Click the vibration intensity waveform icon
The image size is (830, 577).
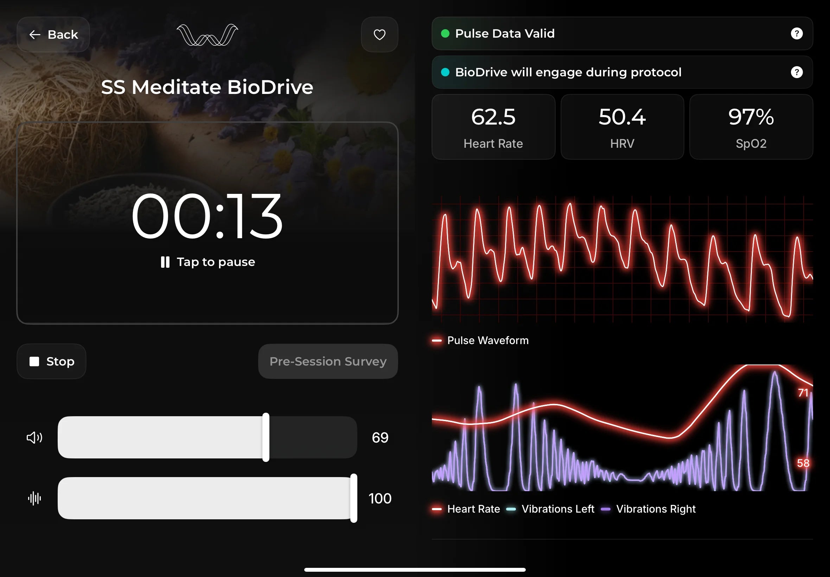point(35,498)
